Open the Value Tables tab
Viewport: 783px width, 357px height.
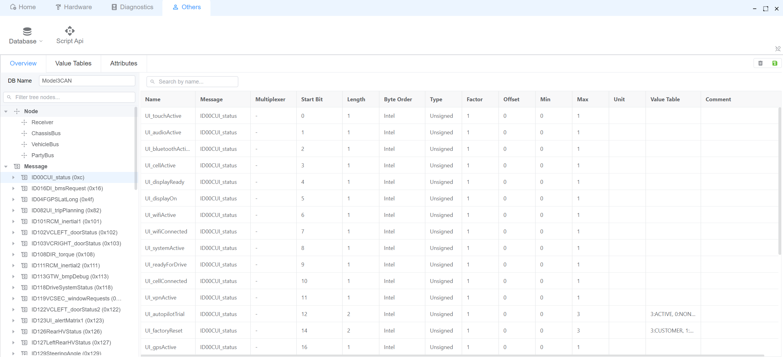click(73, 63)
